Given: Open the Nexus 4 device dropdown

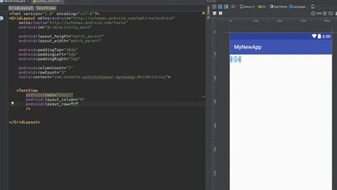Looking at the screenshot, I should point(247,7).
